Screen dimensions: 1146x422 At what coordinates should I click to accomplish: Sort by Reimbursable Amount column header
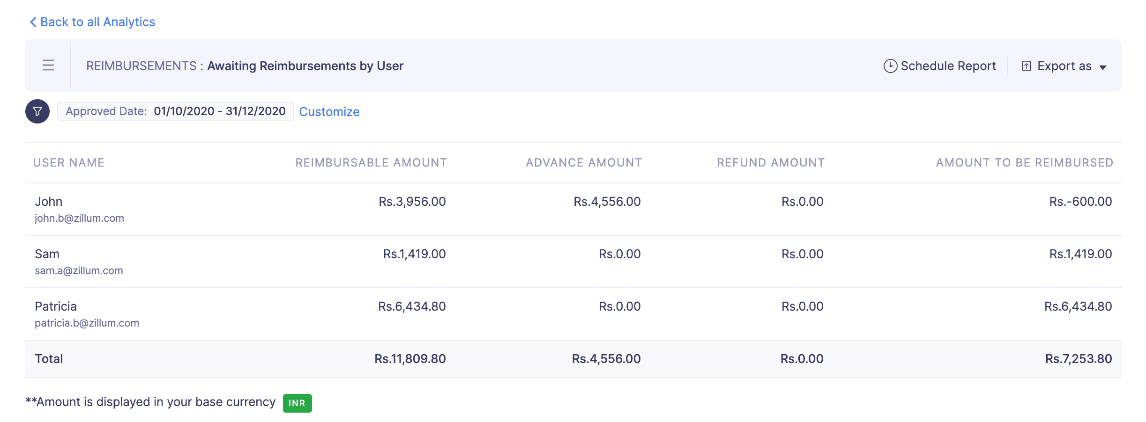point(371,162)
